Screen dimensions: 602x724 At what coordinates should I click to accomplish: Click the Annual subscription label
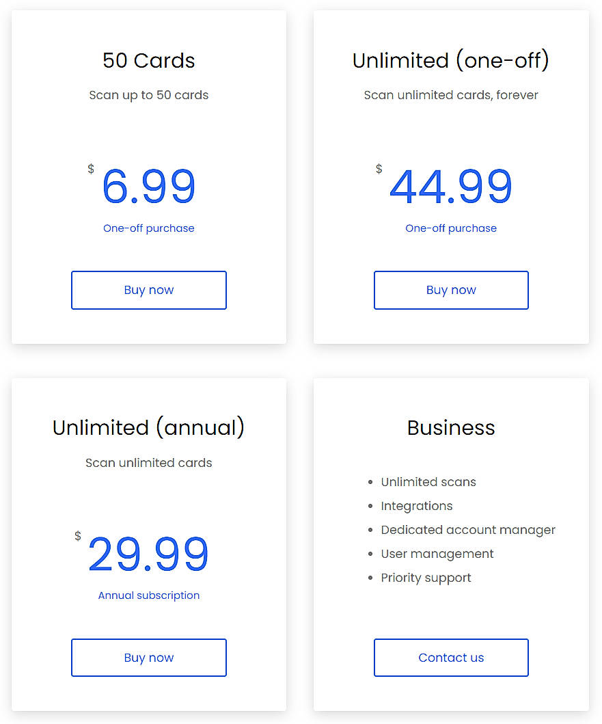coord(148,595)
